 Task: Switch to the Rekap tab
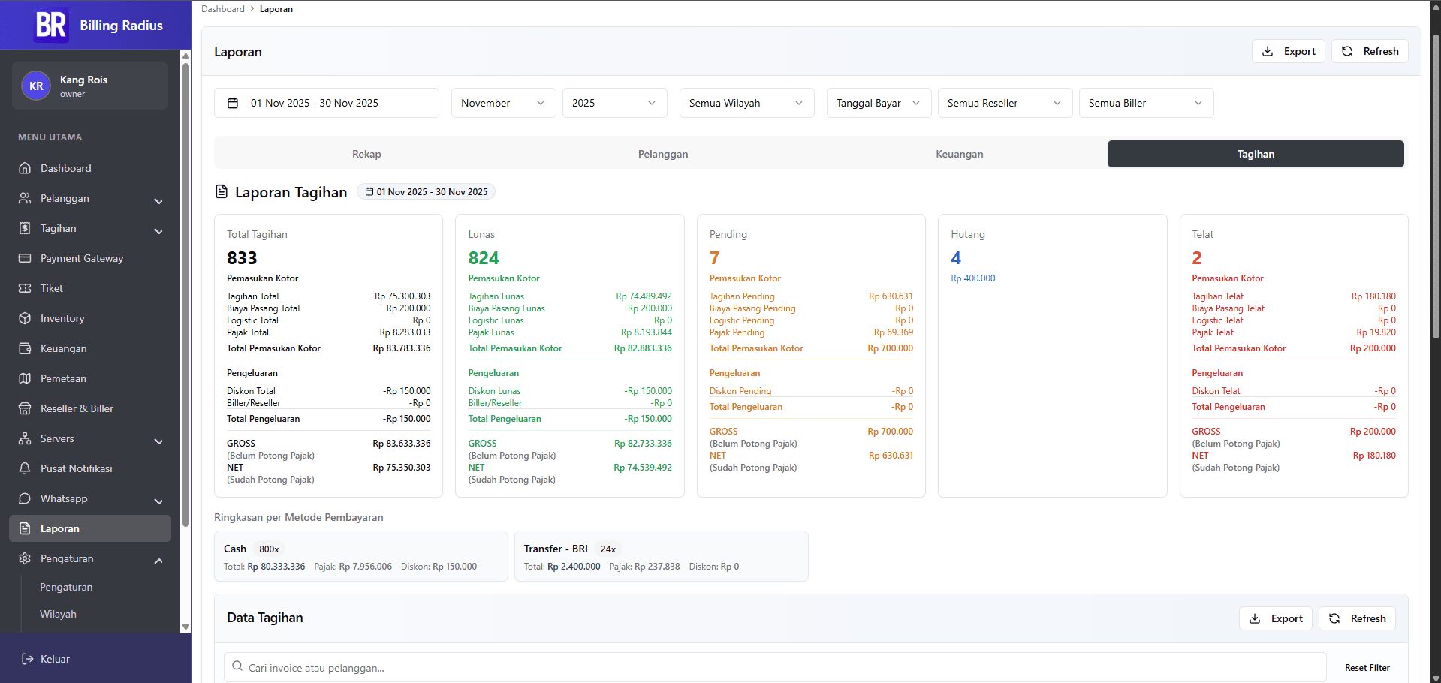[366, 154]
